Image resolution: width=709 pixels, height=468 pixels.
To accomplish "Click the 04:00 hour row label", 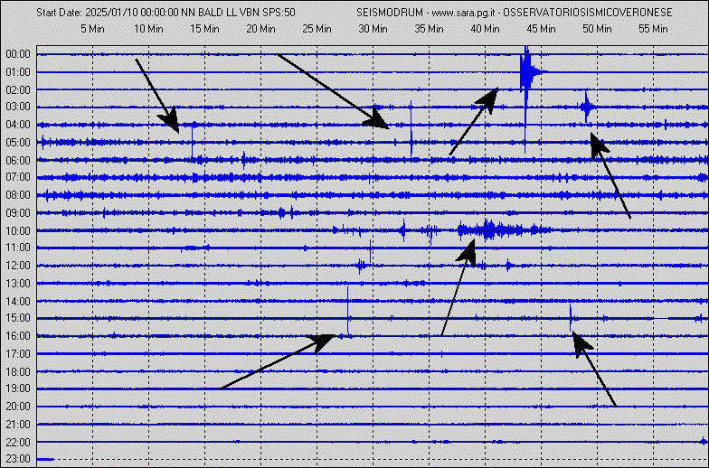I will [x=18, y=125].
